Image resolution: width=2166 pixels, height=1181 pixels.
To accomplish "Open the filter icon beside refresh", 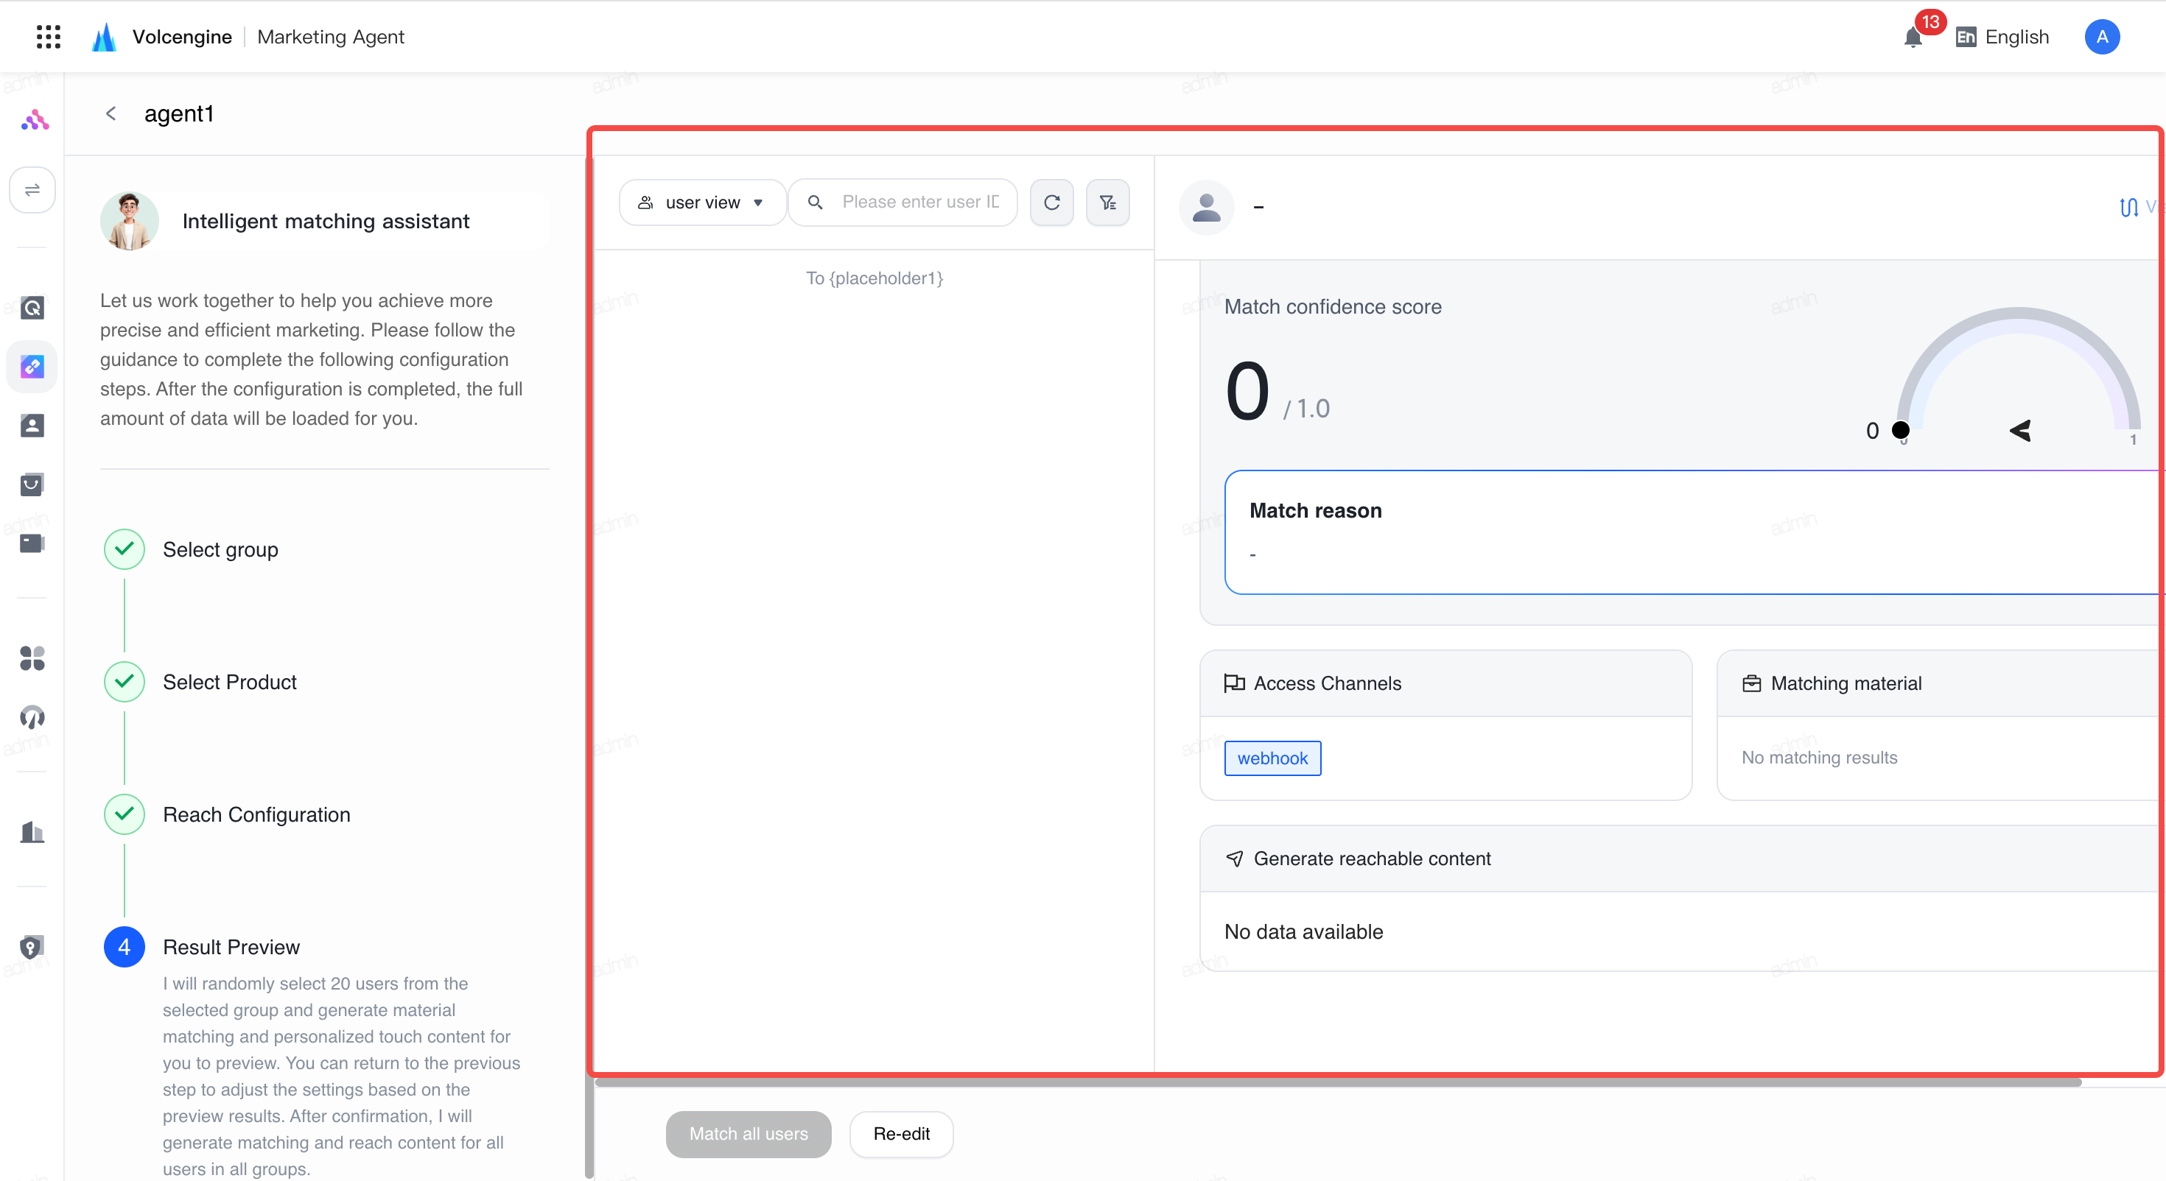I will pyautogui.click(x=1107, y=202).
